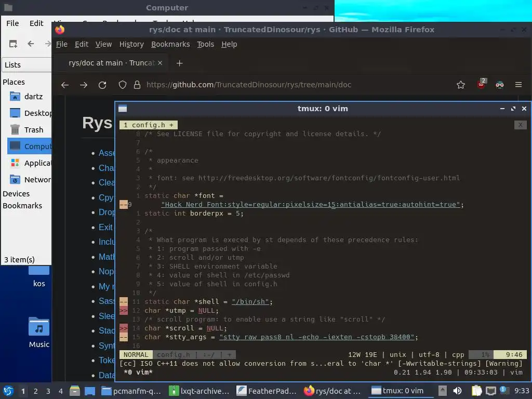Select Computer in Places sidebar
The height and width of the screenshot is (399, 532).
click(x=30, y=147)
